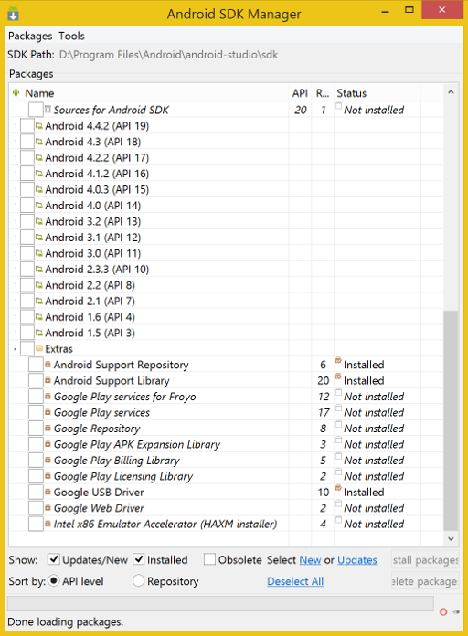Click the Rev column header
468x636 pixels.
coord(323,93)
